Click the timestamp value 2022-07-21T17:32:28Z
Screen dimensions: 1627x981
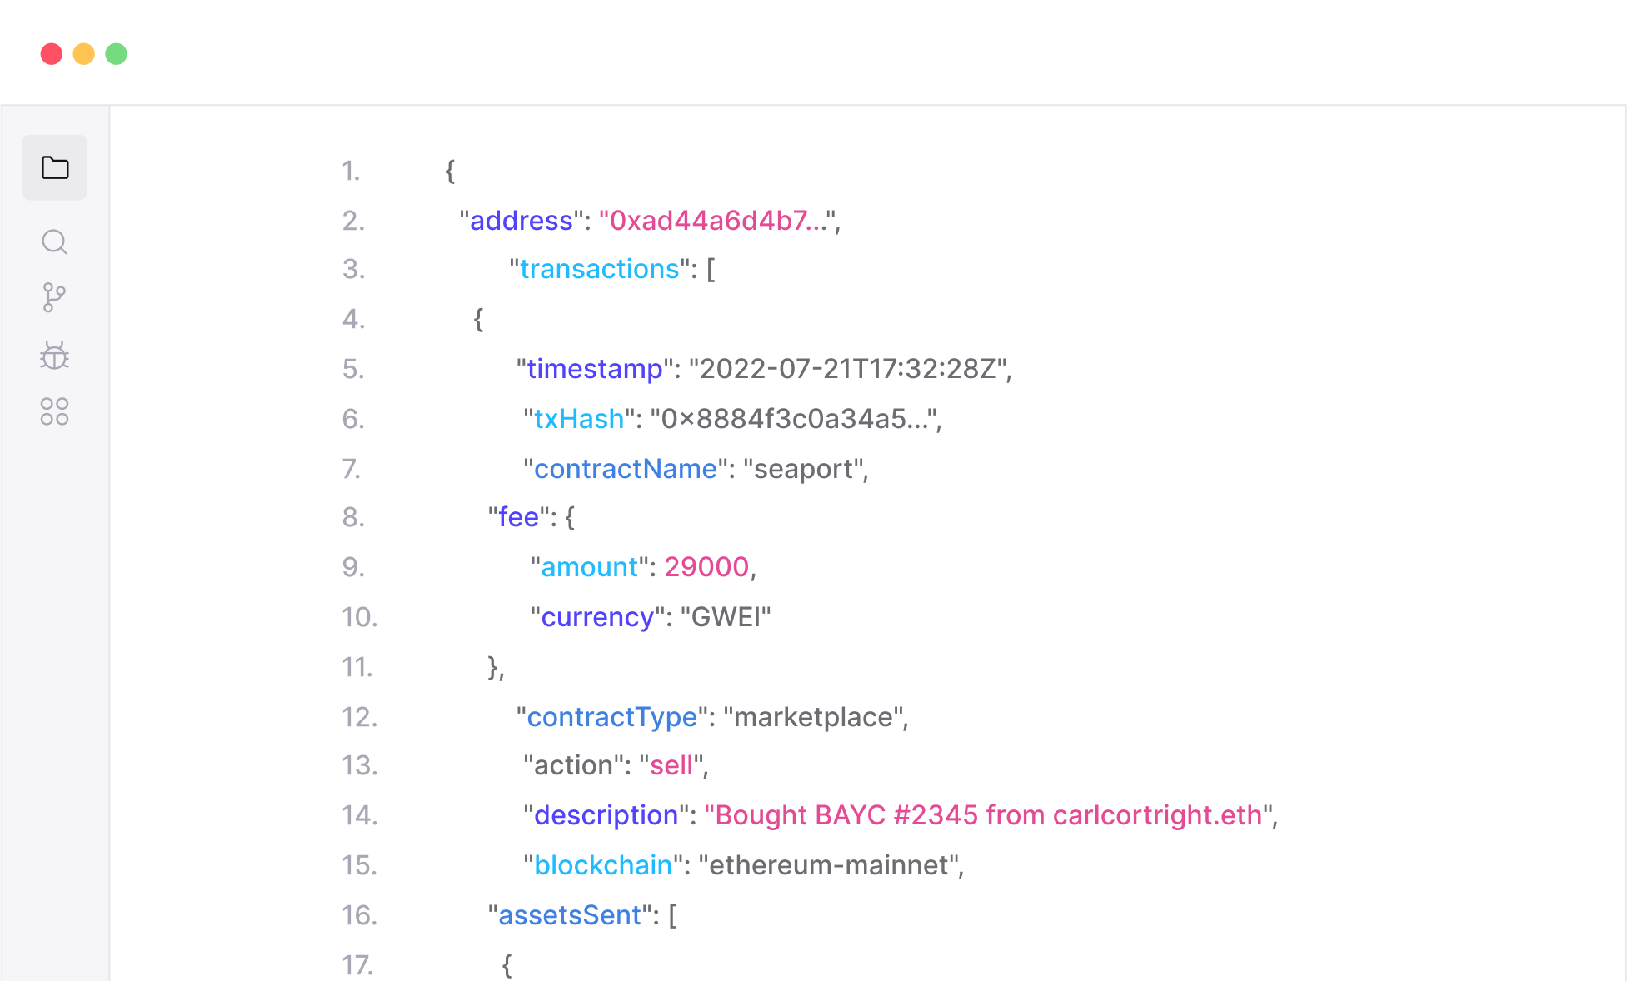coord(848,369)
